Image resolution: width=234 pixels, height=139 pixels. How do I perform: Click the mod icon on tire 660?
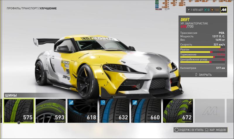click(134, 102)
